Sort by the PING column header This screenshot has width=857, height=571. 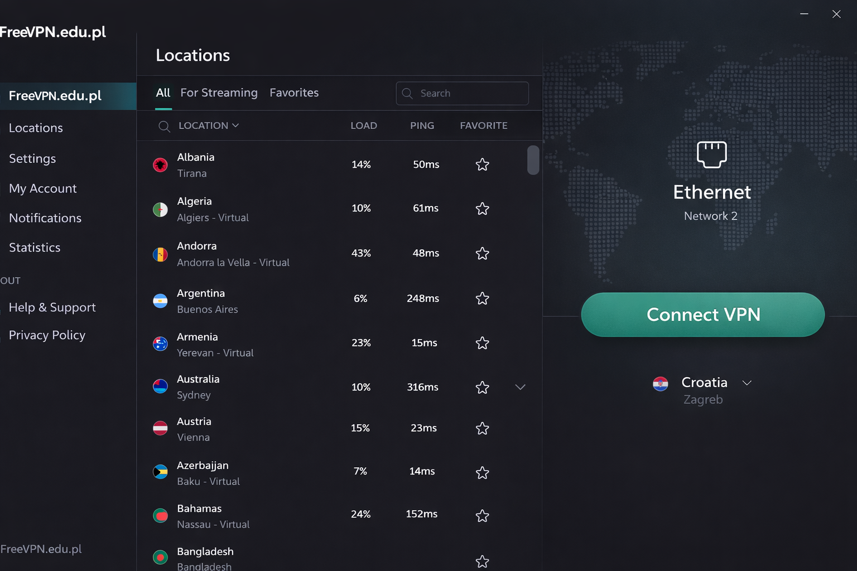[x=422, y=125]
